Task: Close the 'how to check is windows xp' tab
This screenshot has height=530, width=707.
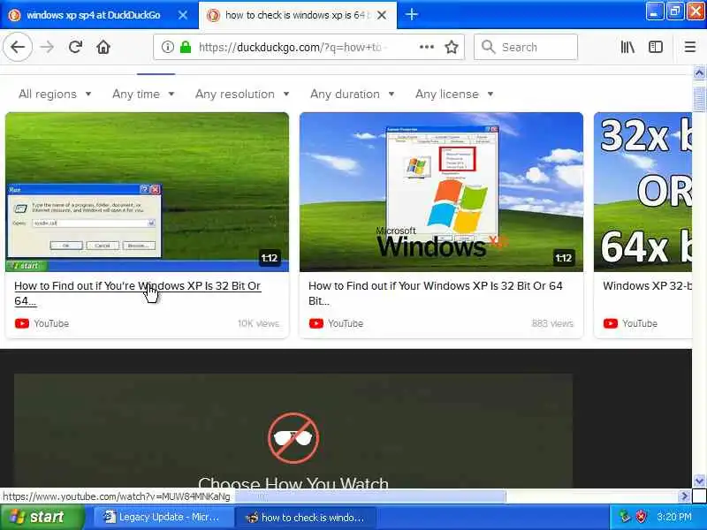Action: 382,15
